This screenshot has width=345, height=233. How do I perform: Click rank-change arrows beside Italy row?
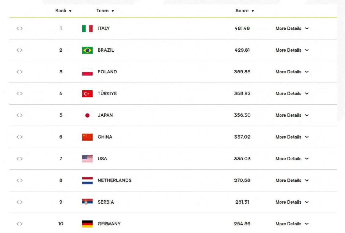tap(20, 28)
